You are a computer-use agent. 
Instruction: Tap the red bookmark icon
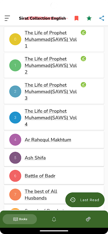(x=76, y=18)
